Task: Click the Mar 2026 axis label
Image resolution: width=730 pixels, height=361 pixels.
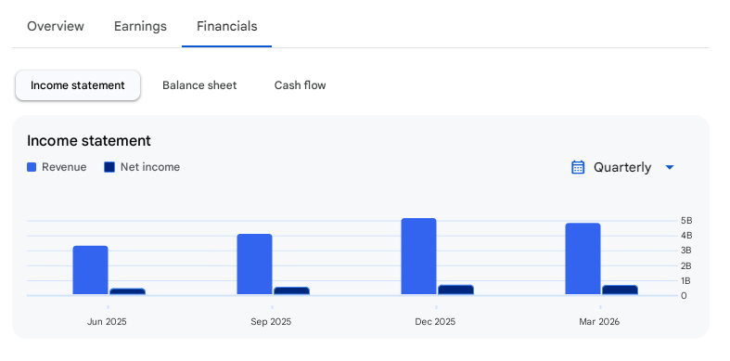Action: point(599,322)
